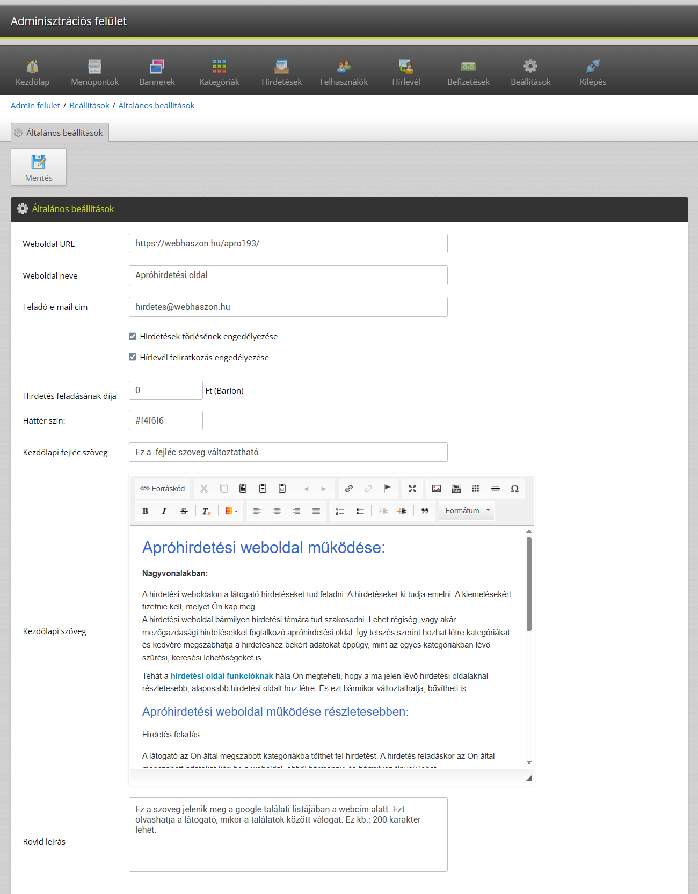Maximize the editor with fullscreen icon
Viewport: 698px width, 894px height.
(412, 489)
